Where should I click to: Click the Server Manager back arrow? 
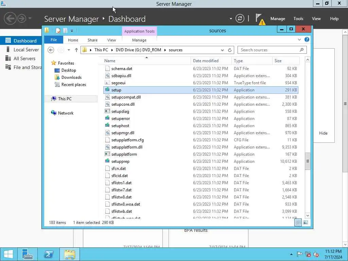coord(10,18)
